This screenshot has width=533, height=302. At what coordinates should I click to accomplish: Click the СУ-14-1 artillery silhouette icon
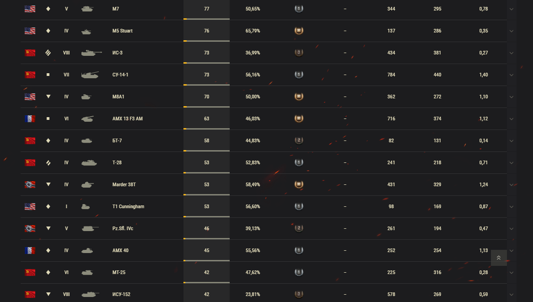tap(90, 75)
